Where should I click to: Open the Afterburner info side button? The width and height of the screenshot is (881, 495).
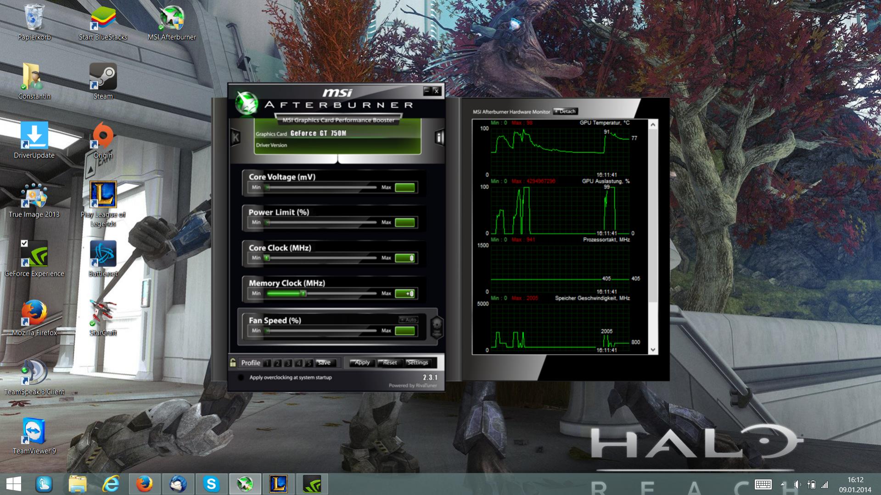439,137
